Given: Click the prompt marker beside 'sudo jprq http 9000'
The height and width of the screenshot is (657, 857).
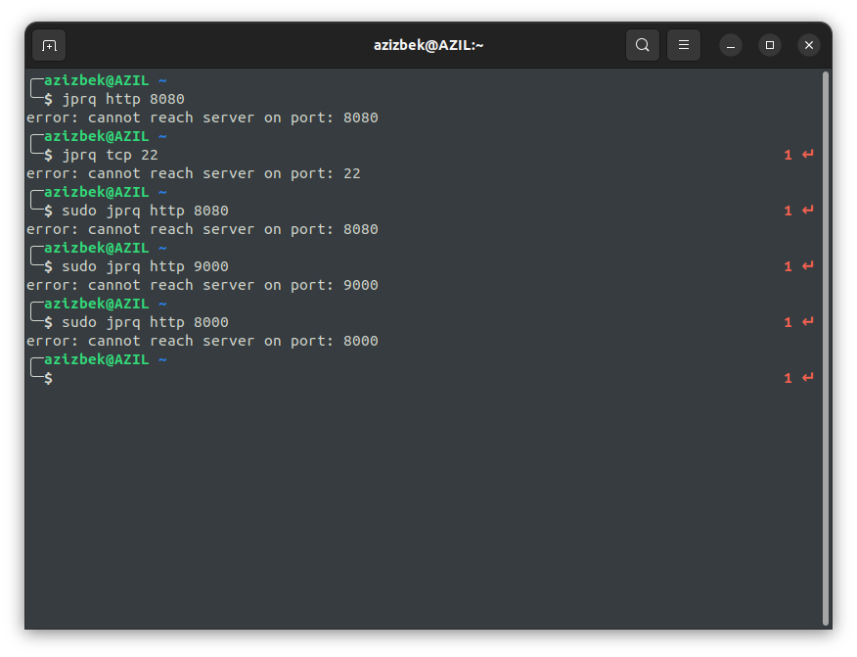Looking at the screenshot, I should point(39,257).
